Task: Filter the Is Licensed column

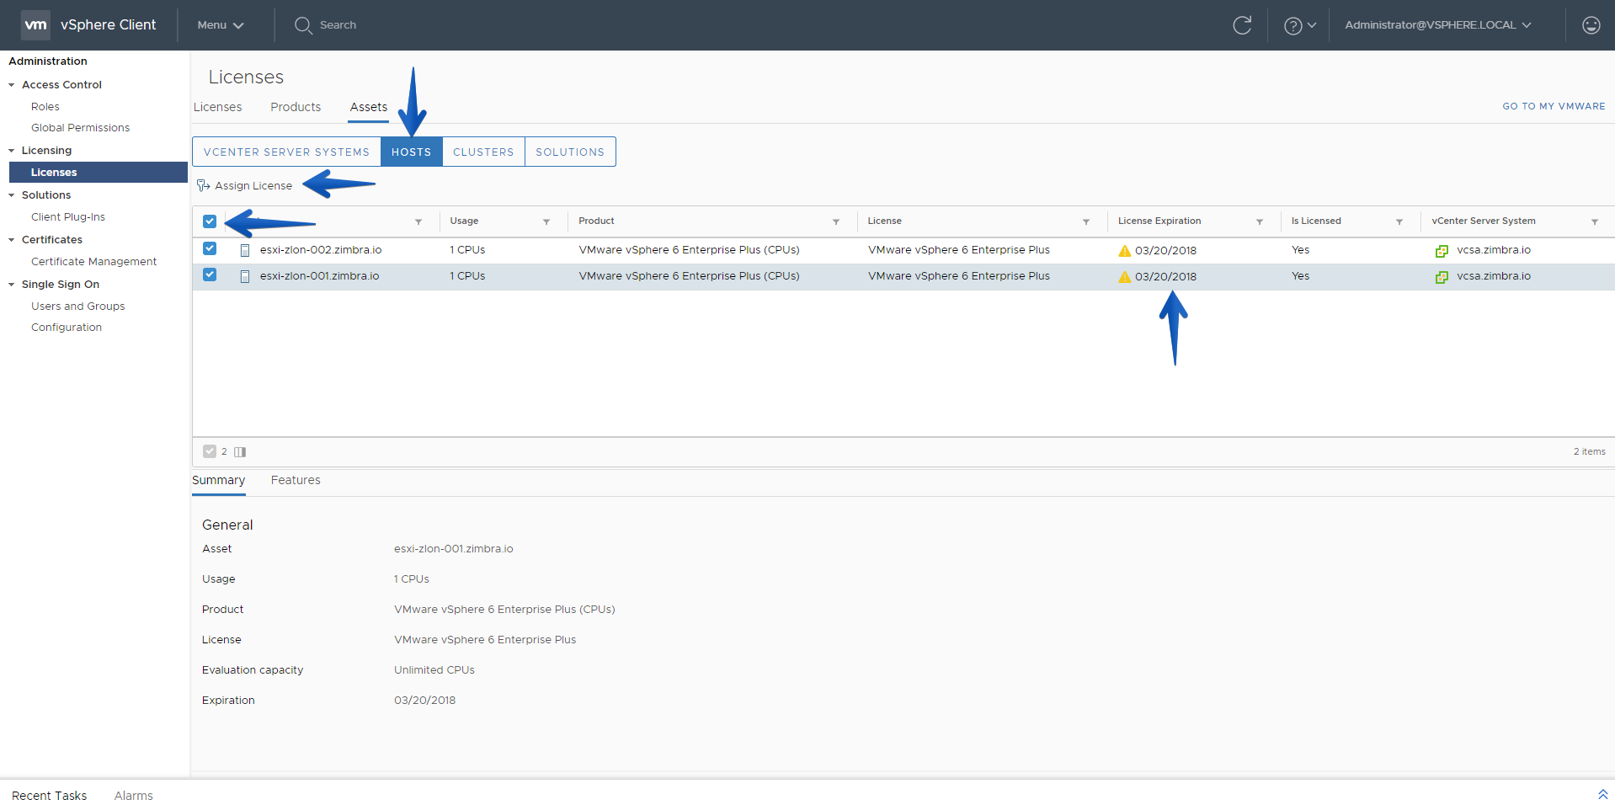Action: 1399,221
